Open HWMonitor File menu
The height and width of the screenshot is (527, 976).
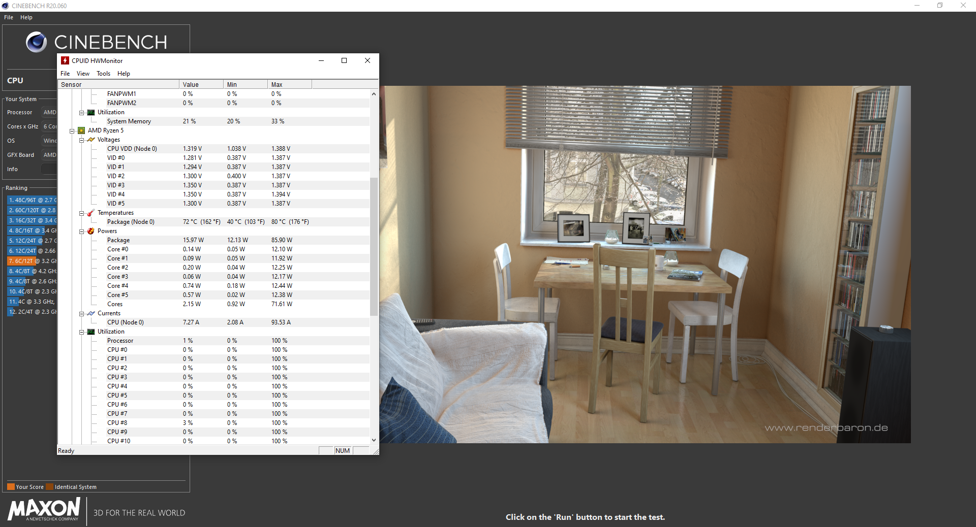(65, 74)
